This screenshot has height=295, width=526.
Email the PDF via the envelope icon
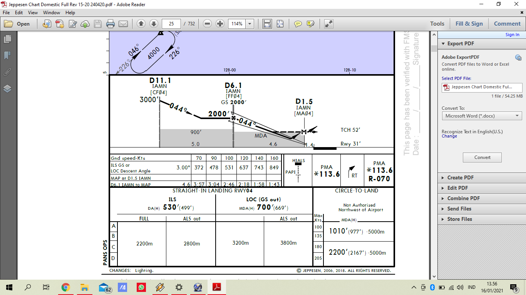[x=123, y=24]
